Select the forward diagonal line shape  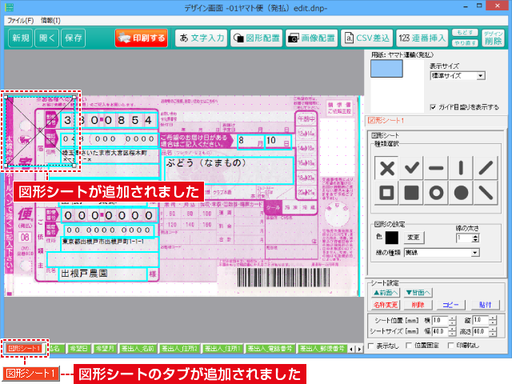click(x=486, y=168)
